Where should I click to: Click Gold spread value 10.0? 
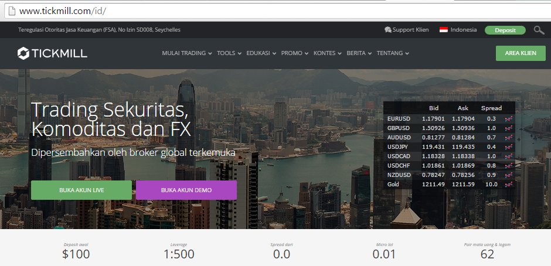click(491, 184)
